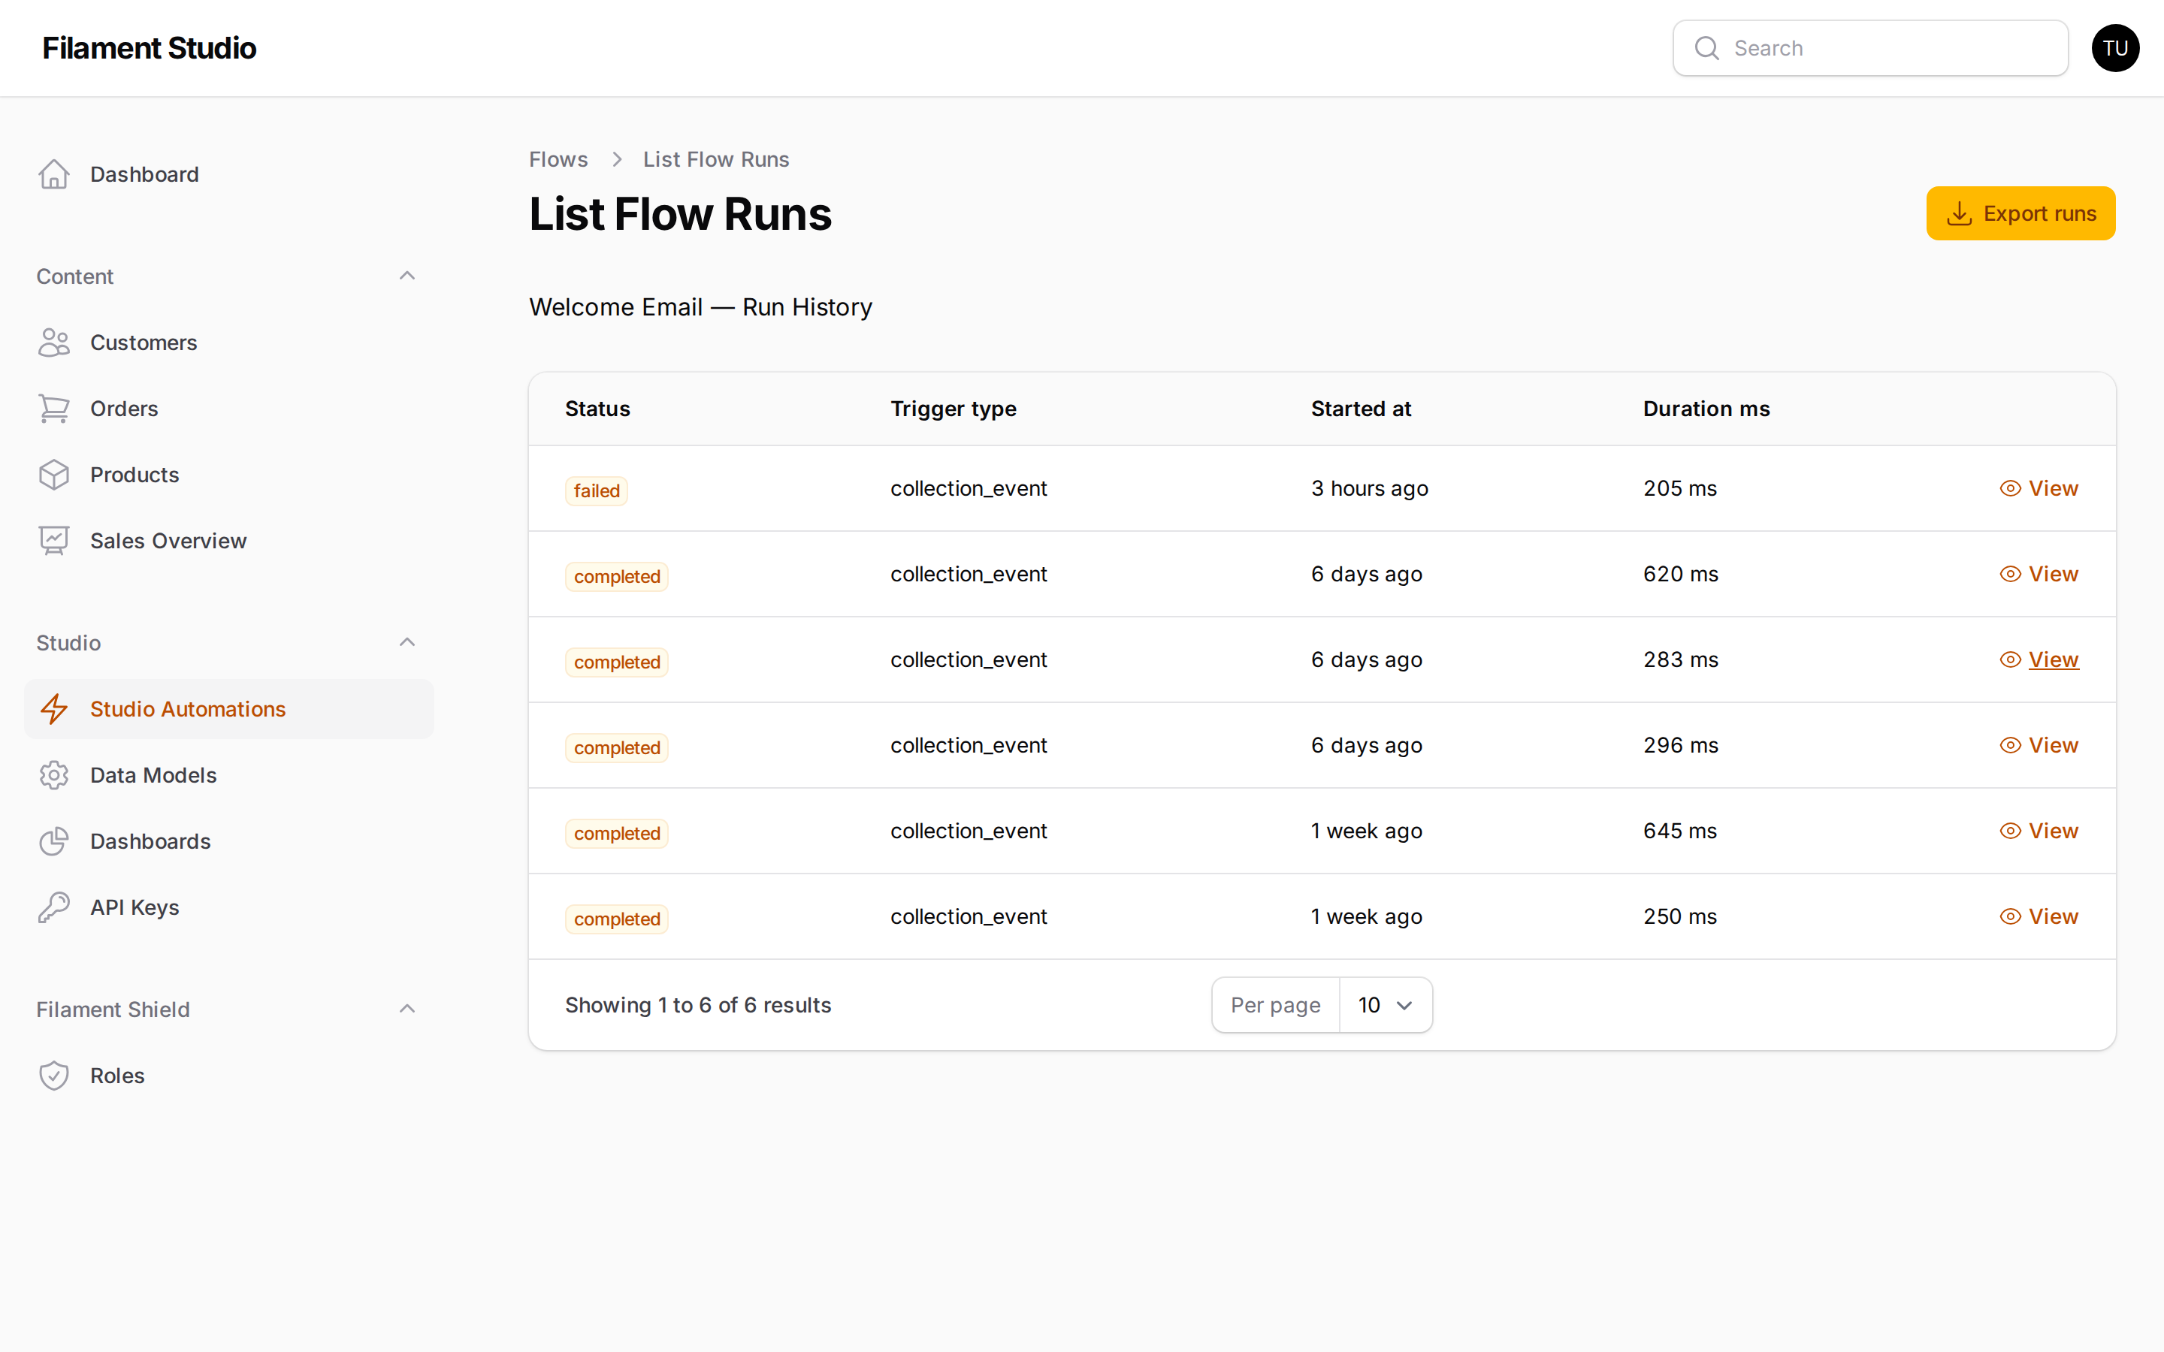Image resolution: width=2164 pixels, height=1352 pixels.
Task: Go to Customers in the sidebar
Action: pyautogui.click(x=229, y=343)
